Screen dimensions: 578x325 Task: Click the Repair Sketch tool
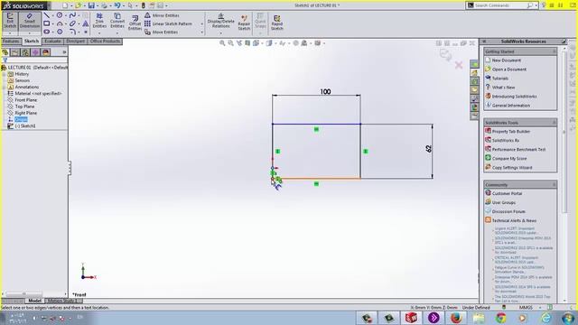(x=244, y=23)
